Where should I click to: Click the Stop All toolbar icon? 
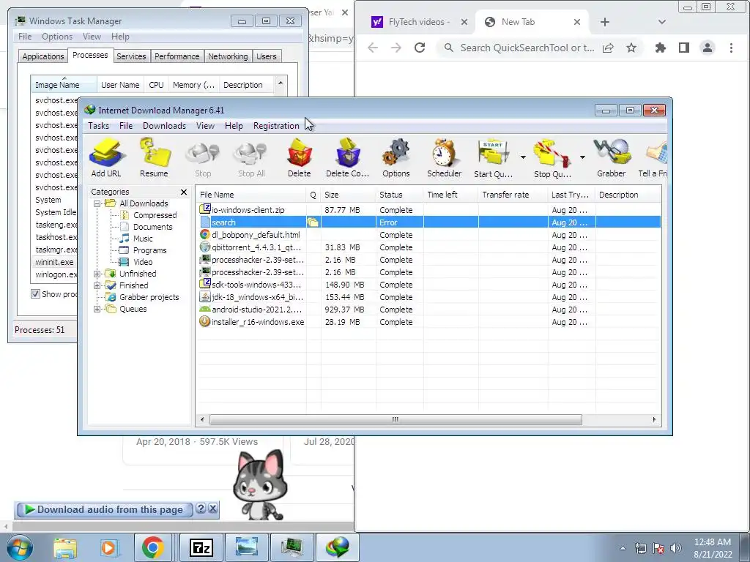251,158
